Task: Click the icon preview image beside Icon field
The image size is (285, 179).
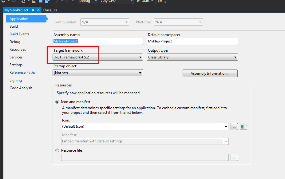Action: tap(243, 127)
